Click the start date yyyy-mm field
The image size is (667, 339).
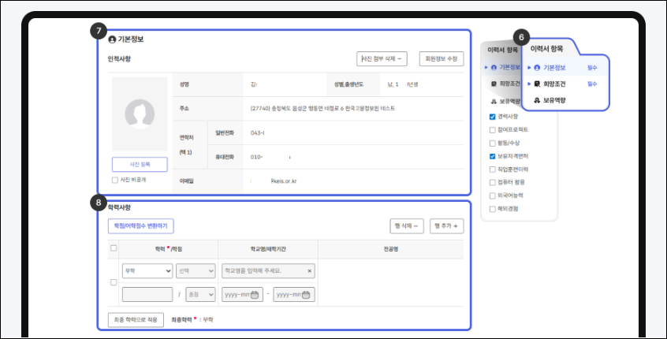click(x=241, y=295)
